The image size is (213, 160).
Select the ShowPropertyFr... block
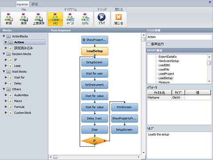point(125,118)
